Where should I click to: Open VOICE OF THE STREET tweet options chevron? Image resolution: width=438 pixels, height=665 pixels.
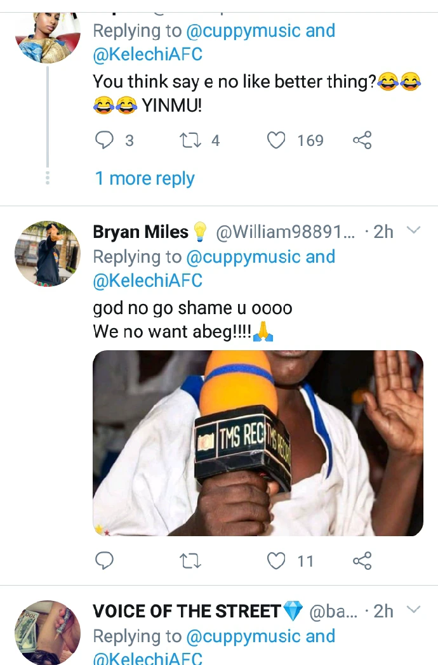413,610
